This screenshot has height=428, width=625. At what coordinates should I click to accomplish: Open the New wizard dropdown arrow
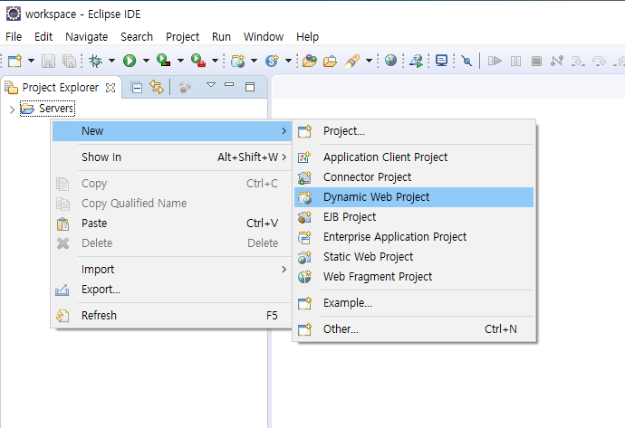[x=31, y=61]
